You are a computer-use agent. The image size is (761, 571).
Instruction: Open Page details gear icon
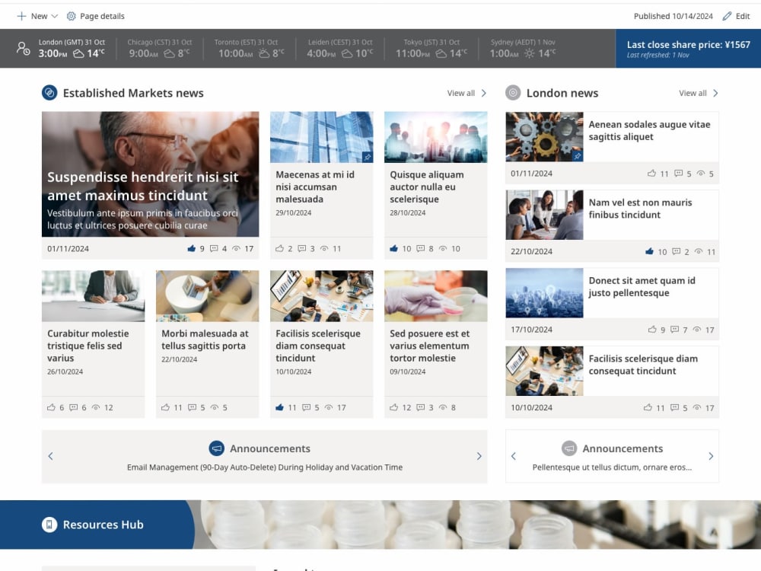(x=72, y=16)
